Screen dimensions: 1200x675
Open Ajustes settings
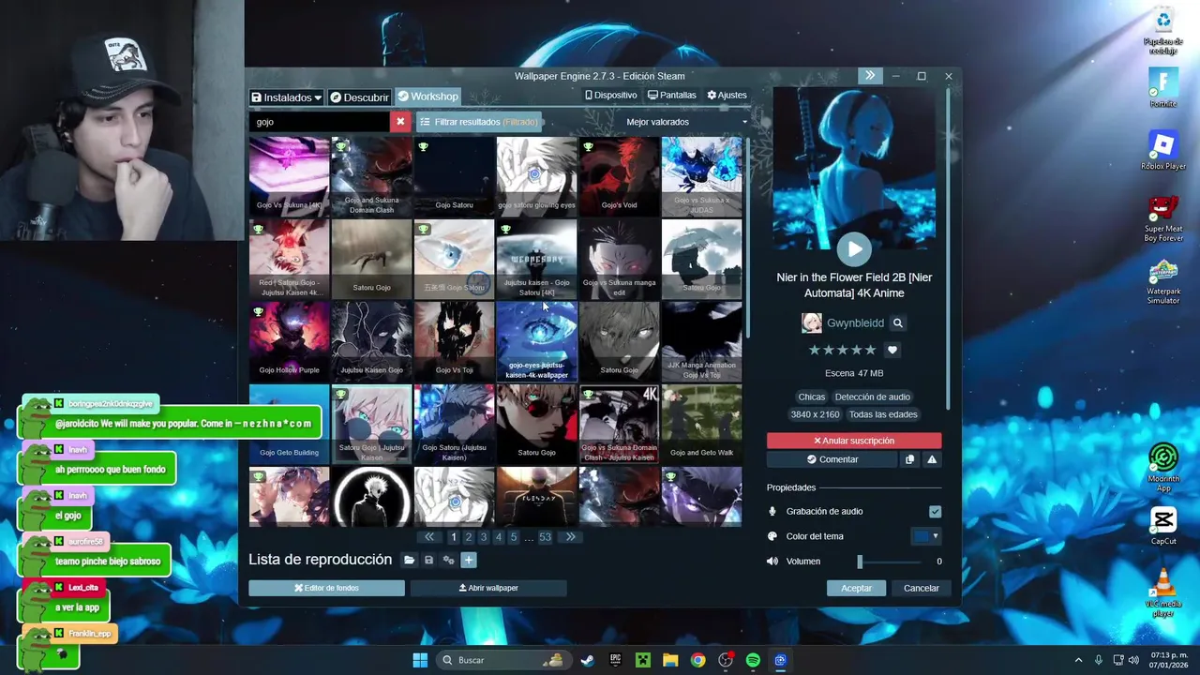point(727,96)
